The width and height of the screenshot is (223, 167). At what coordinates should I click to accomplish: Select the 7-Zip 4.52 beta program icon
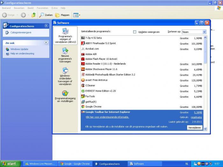83,38
